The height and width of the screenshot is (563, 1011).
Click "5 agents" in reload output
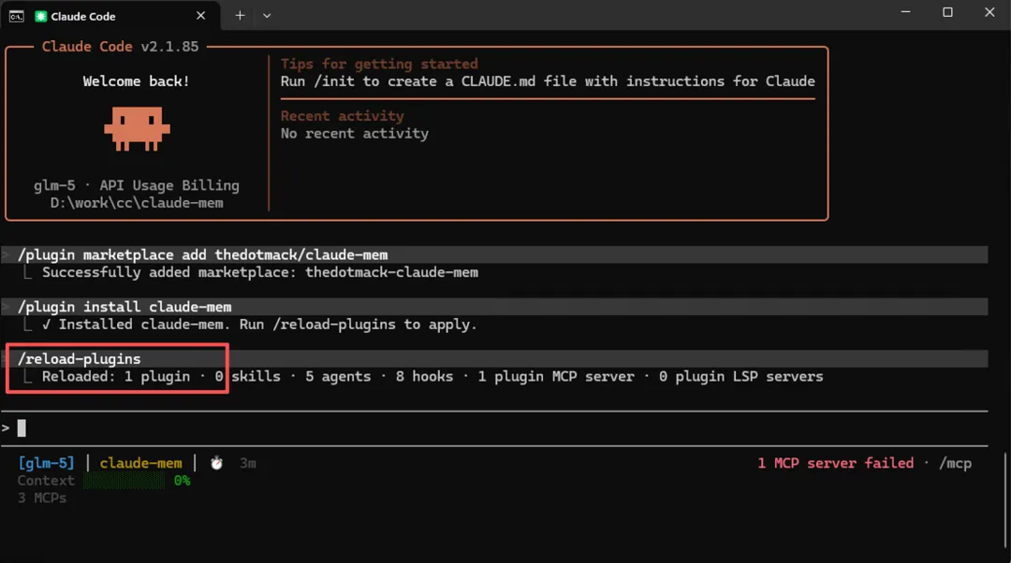[338, 377]
